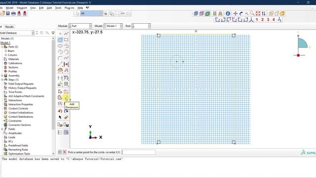Image resolution: width=316 pixels, height=178 pixels.
Task: Apply saved view number 1
Action: click(x=257, y=20)
